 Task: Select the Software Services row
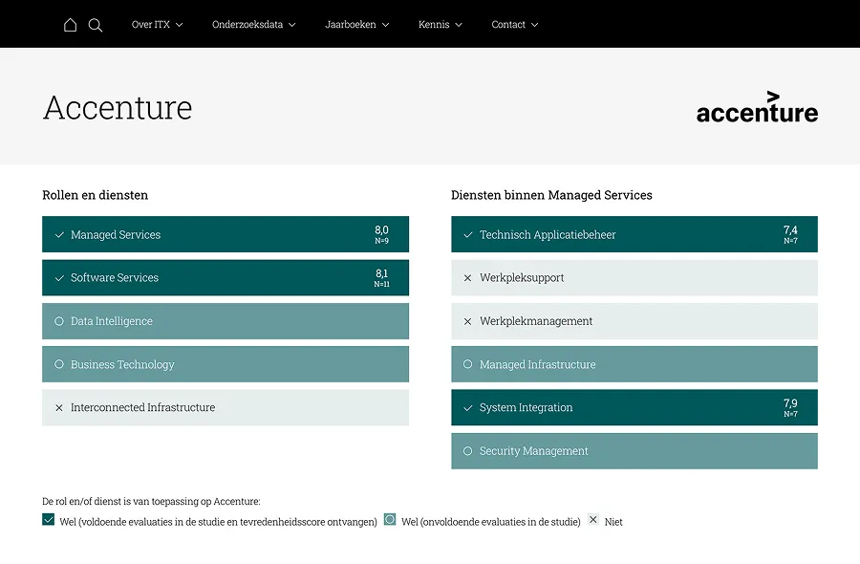coord(226,277)
